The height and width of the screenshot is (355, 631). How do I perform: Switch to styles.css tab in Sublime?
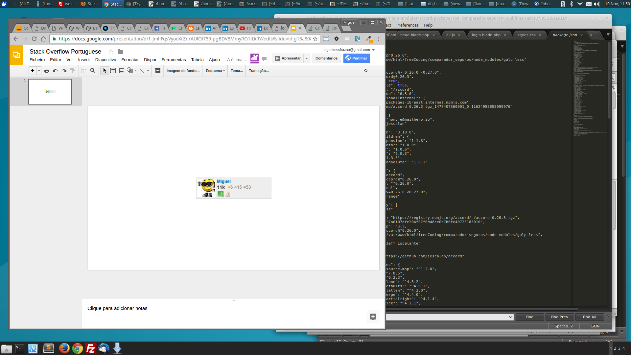tap(526, 35)
